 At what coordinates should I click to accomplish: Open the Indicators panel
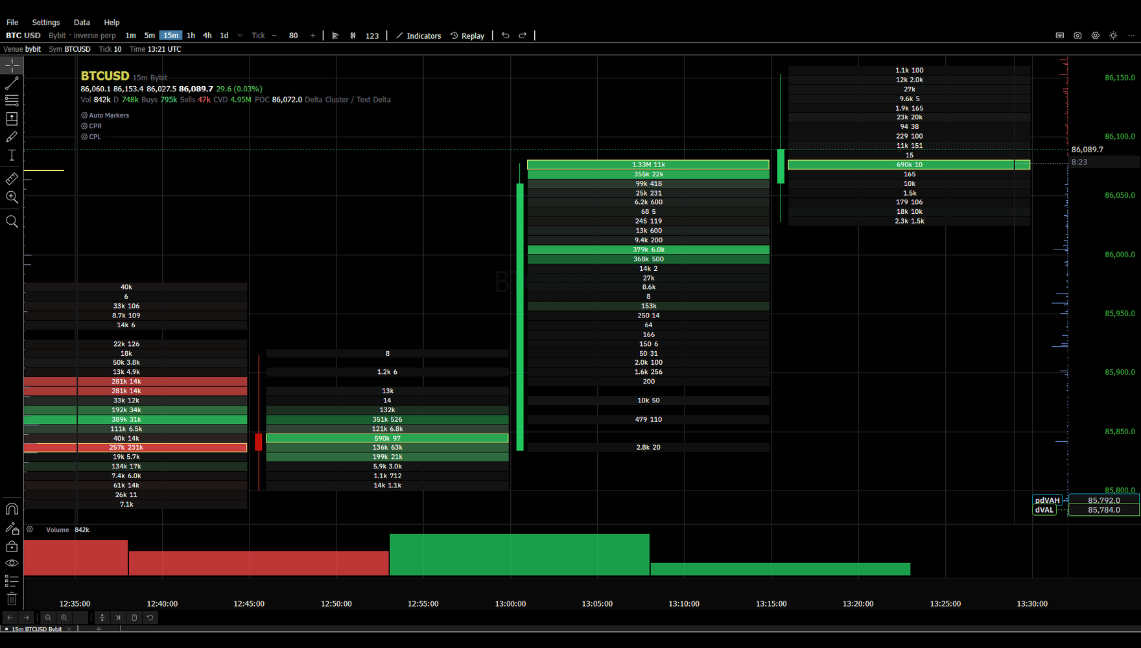click(x=419, y=36)
